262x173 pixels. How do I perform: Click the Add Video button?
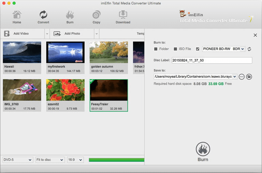(21, 34)
